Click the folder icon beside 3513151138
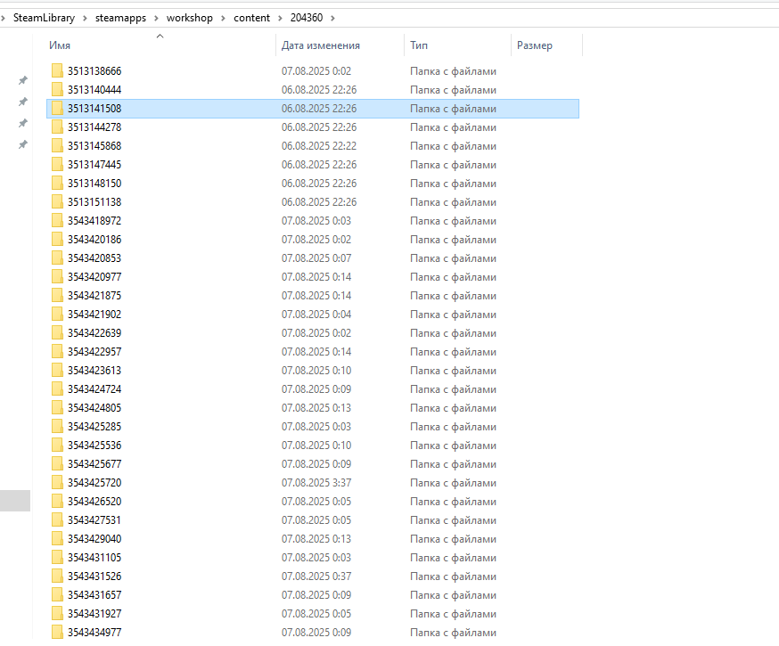 point(57,202)
